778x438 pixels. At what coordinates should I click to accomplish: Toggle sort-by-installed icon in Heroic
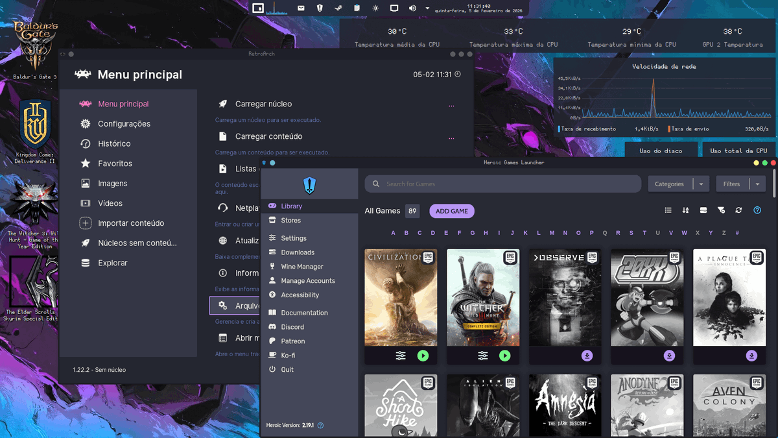(703, 210)
